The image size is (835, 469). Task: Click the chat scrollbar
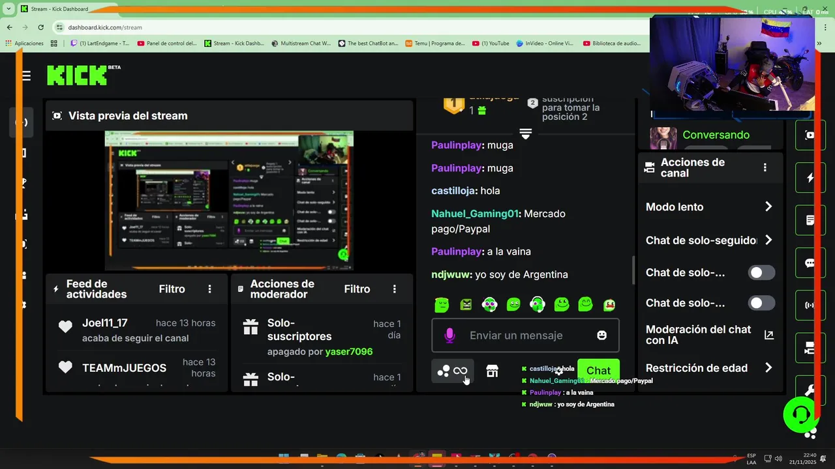click(x=633, y=270)
